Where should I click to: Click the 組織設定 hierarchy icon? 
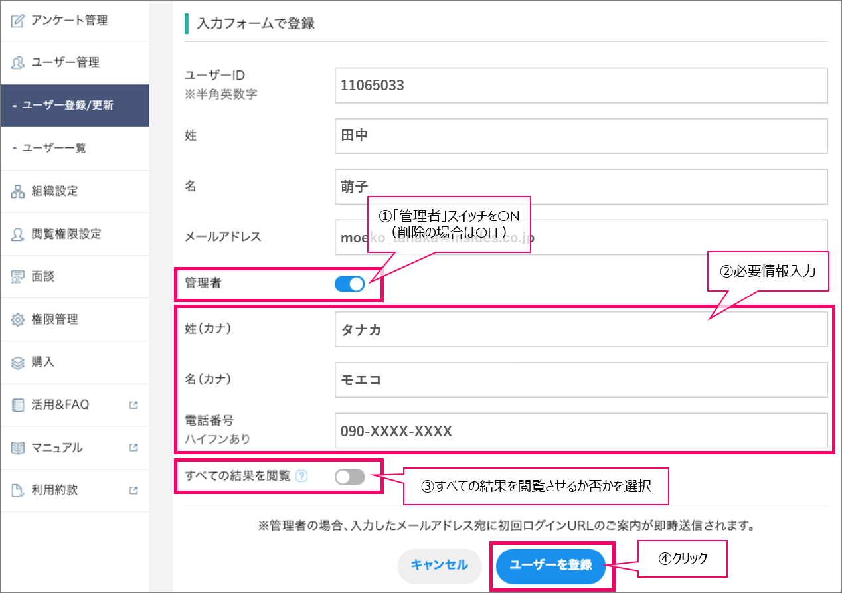(18, 191)
